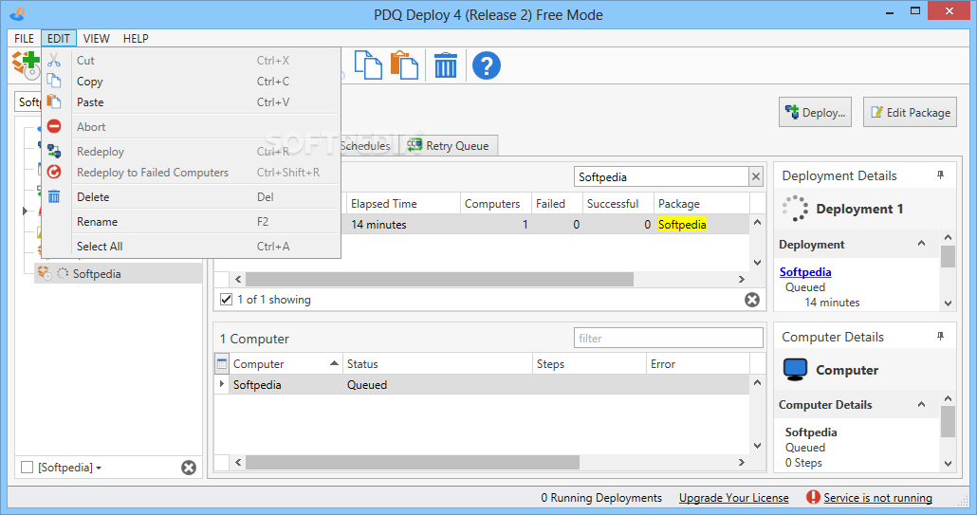The width and height of the screenshot is (977, 515).
Task: Click the Deployment Details vertical scrollbar thumb
Action: 948,256
